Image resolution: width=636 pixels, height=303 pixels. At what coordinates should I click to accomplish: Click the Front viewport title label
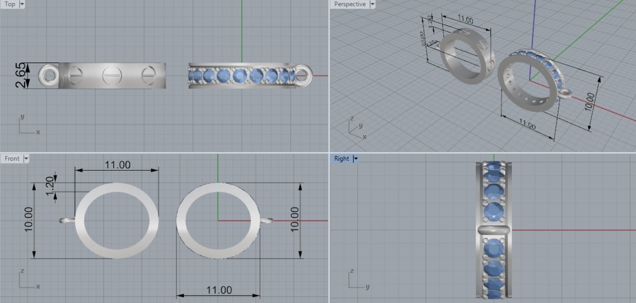[12, 159]
